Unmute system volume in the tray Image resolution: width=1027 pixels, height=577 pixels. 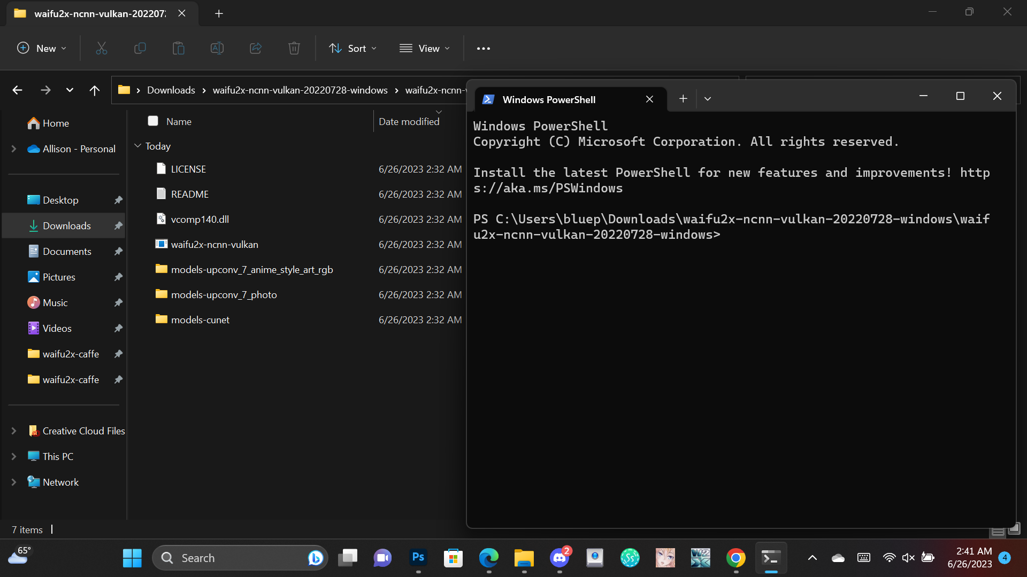point(908,557)
